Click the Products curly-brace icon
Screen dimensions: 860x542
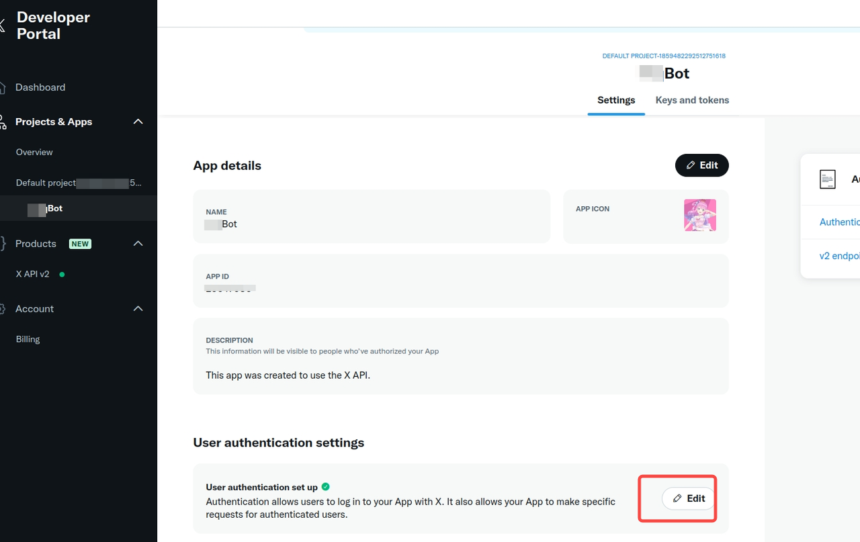pos(3,244)
